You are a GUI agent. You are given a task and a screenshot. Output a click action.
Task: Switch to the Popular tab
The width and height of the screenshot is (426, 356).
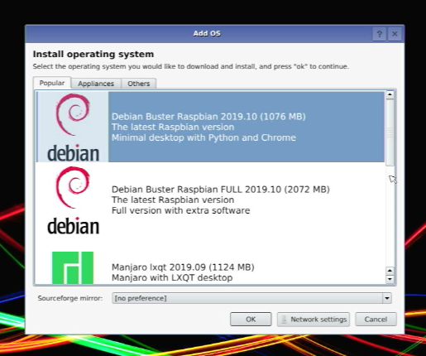pos(52,83)
